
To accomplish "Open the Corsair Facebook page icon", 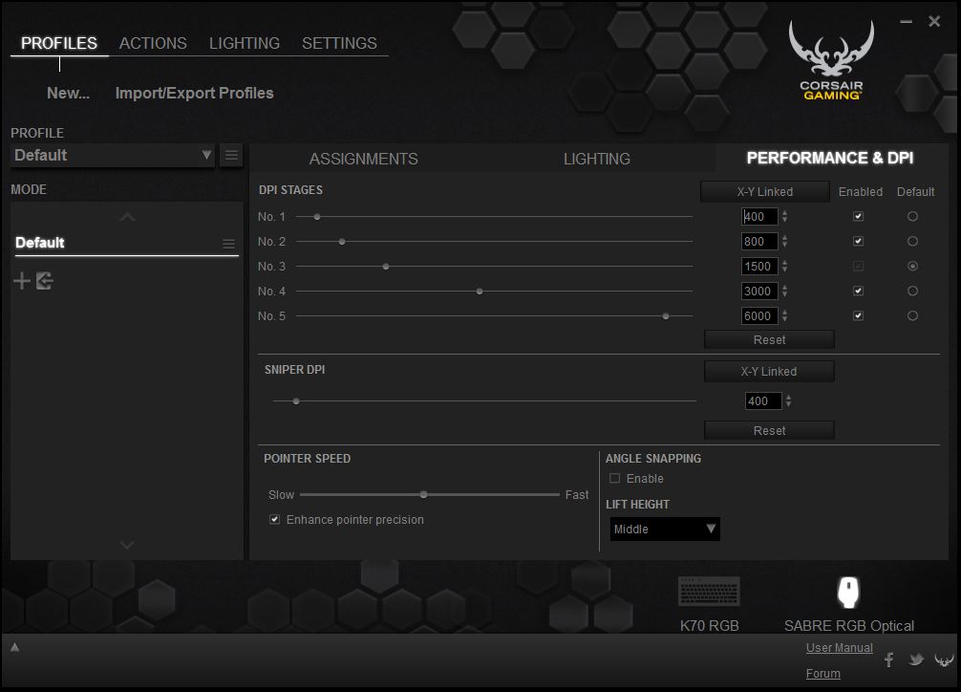I will coord(889,660).
